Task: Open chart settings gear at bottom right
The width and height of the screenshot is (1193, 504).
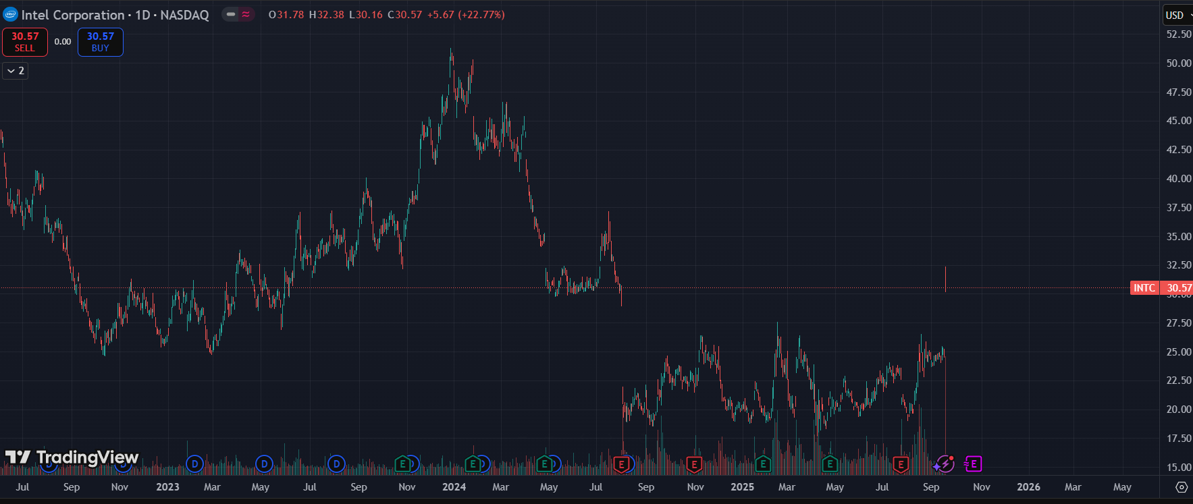Action: tap(1182, 487)
